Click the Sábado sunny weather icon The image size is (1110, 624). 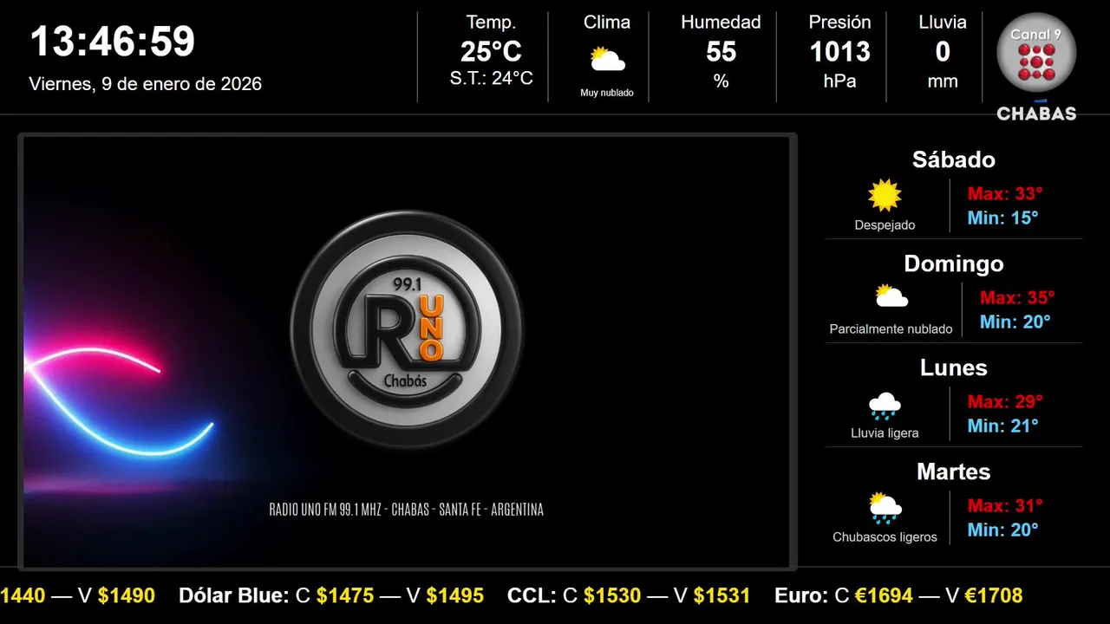tap(885, 195)
